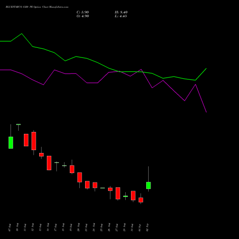Select the 13 Aug date label

point(40,228)
